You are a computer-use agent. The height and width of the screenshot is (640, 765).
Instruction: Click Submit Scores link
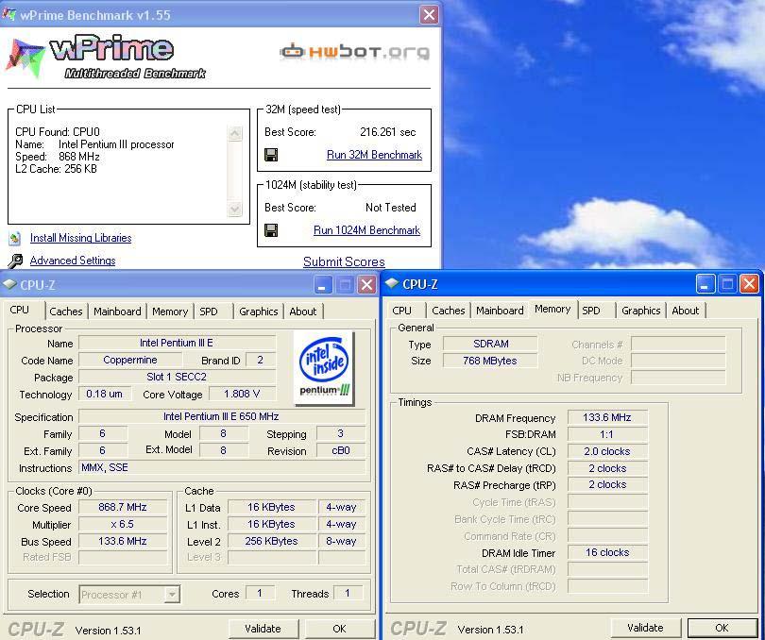[x=344, y=262]
